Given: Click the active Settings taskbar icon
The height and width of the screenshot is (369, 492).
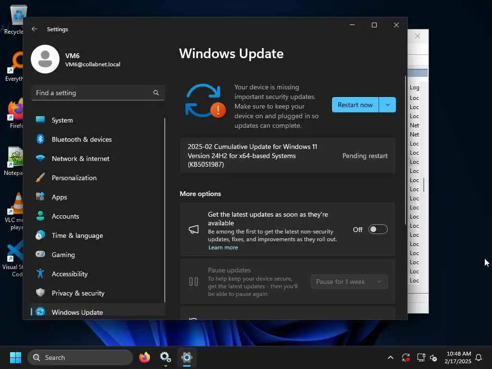Looking at the screenshot, I should tap(187, 357).
